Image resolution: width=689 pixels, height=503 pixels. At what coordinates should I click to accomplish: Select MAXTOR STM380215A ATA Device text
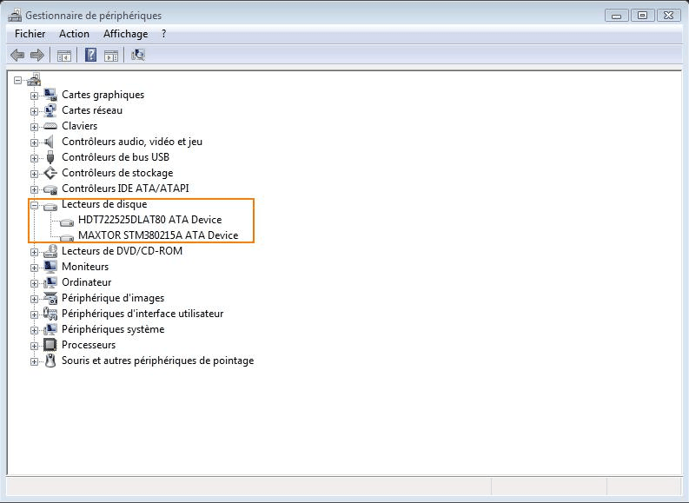tap(158, 235)
